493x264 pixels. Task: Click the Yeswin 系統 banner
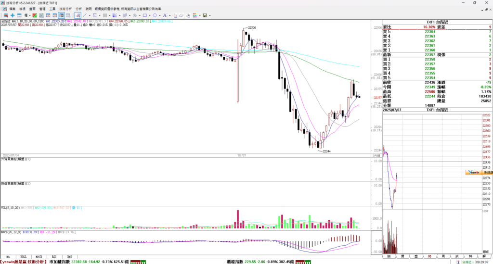pyautogui.click(x=479, y=172)
